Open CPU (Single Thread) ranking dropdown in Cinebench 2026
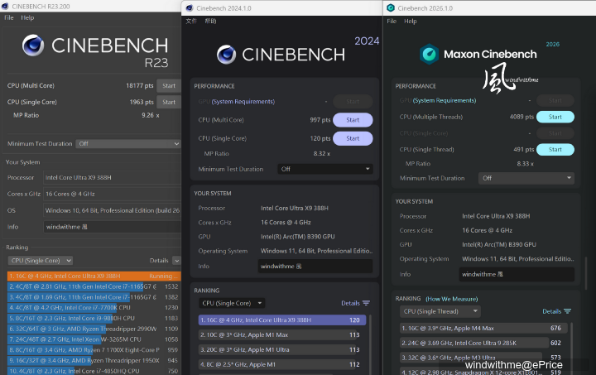This screenshot has height=375, width=596. click(440, 311)
